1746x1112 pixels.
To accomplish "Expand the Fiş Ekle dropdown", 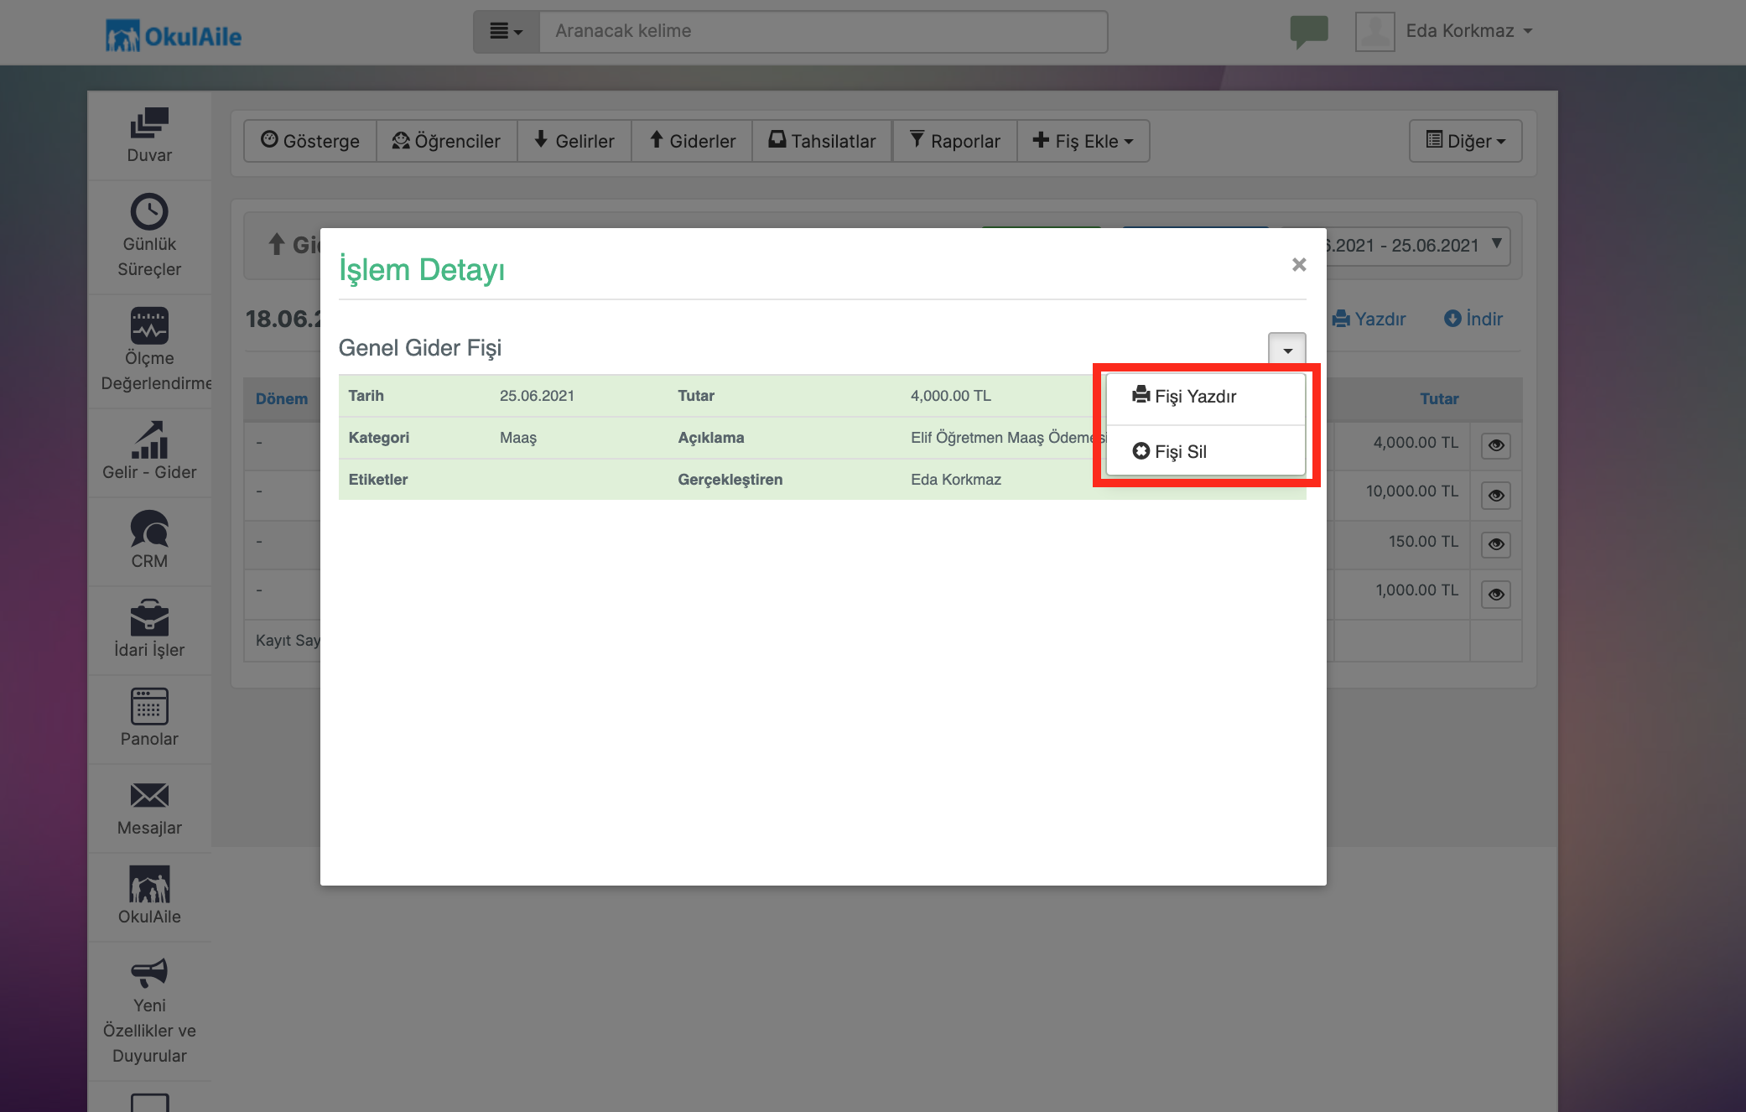I will click(1083, 141).
